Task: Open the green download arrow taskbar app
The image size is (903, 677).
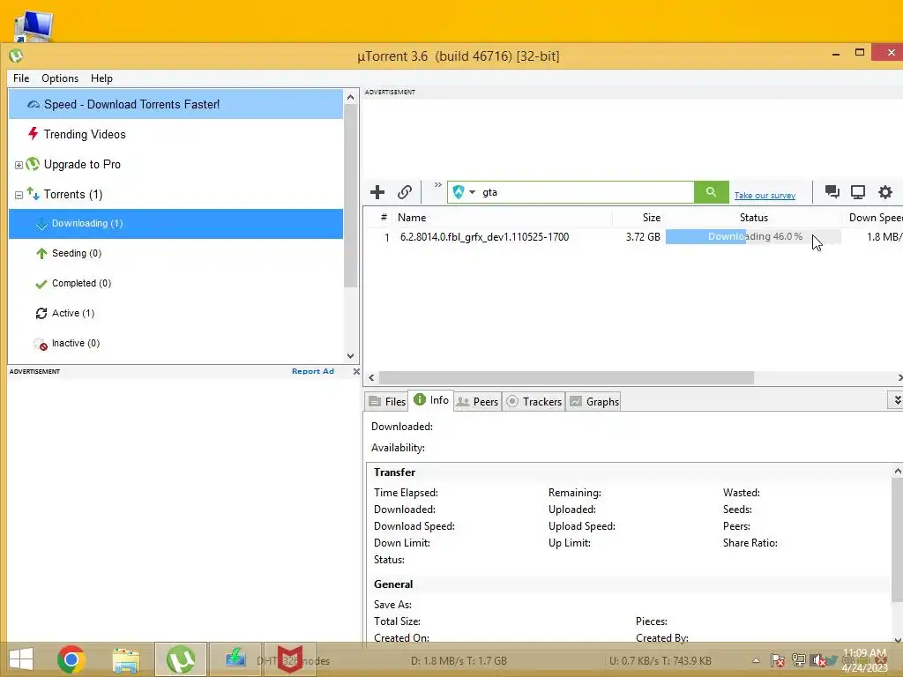Action: point(235,658)
